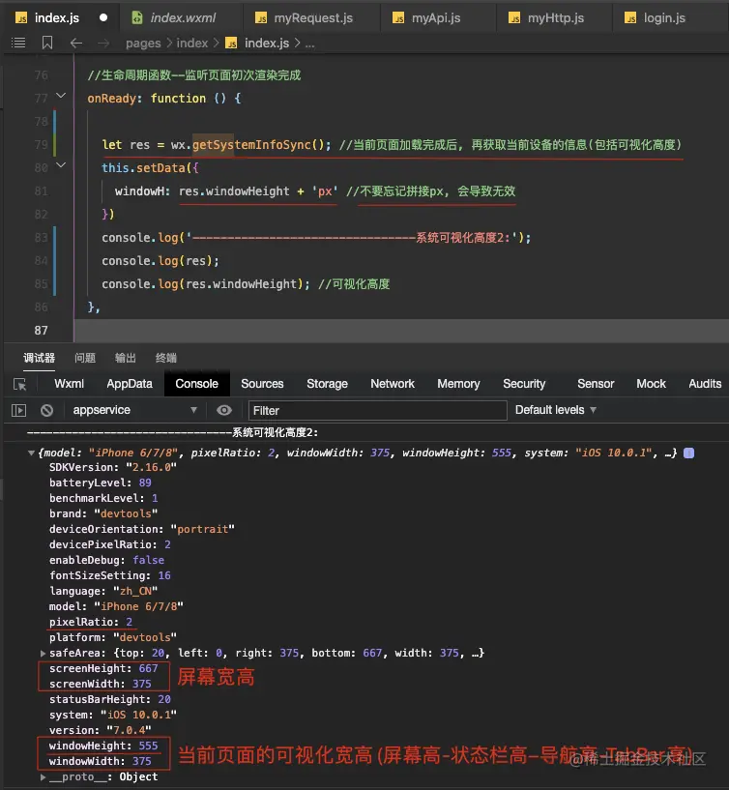Click the bookmark icon in editor toolbar
The image size is (729, 790).
point(47,43)
